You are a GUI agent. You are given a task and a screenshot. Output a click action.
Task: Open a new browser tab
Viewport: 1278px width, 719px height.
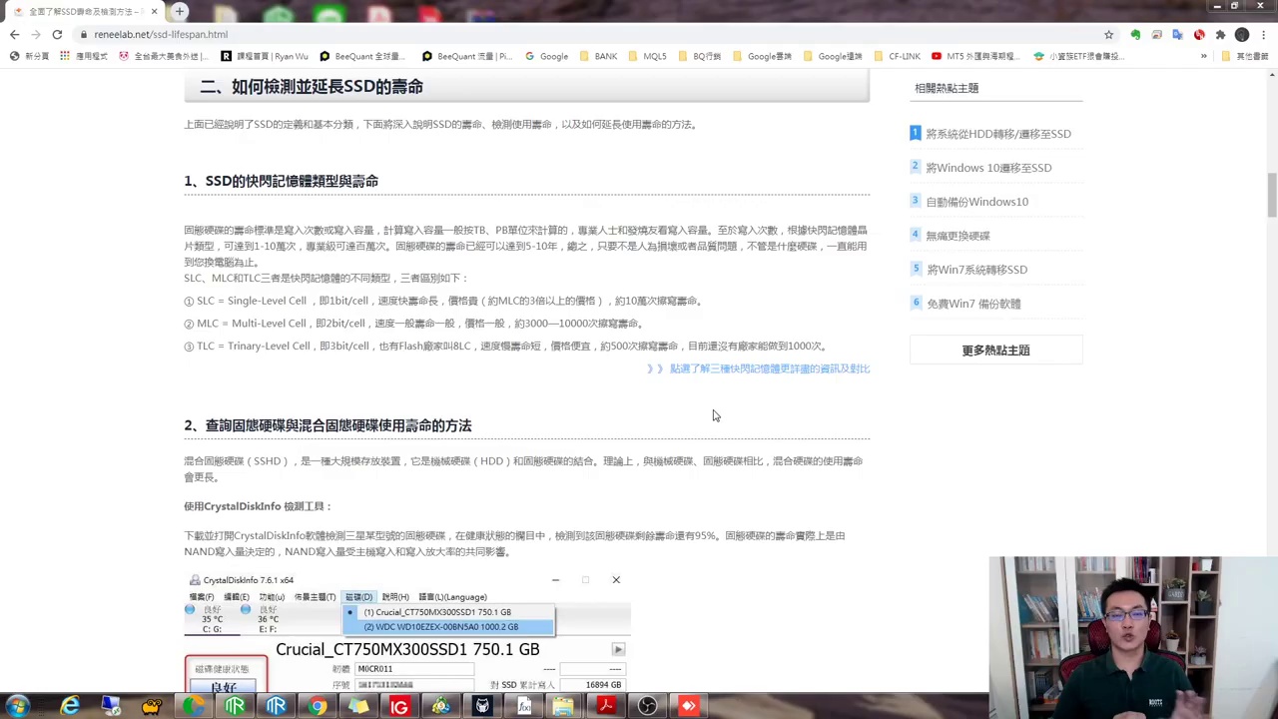coord(180,11)
